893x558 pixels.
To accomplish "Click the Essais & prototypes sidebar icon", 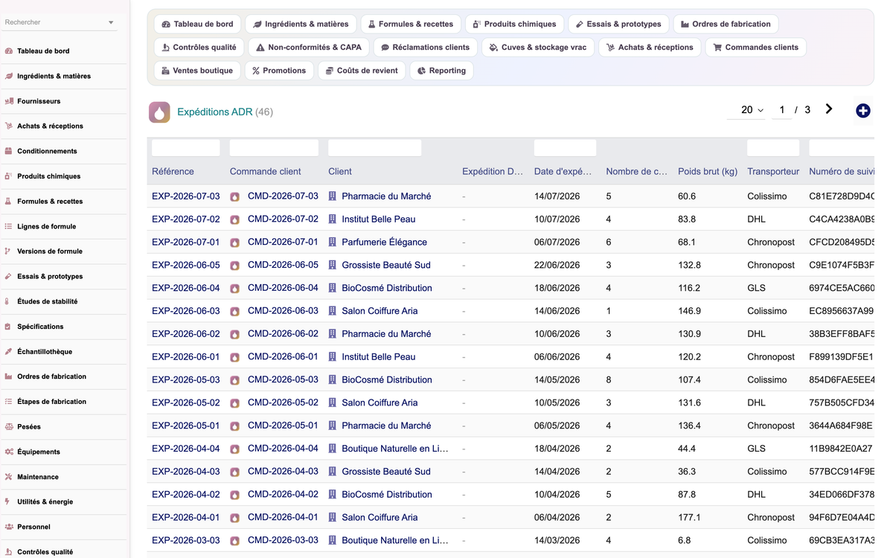I will 9,277.
